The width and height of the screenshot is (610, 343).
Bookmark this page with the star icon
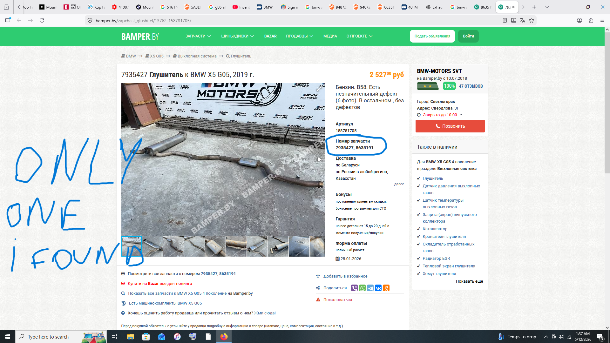pyautogui.click(x=532, y=20)
